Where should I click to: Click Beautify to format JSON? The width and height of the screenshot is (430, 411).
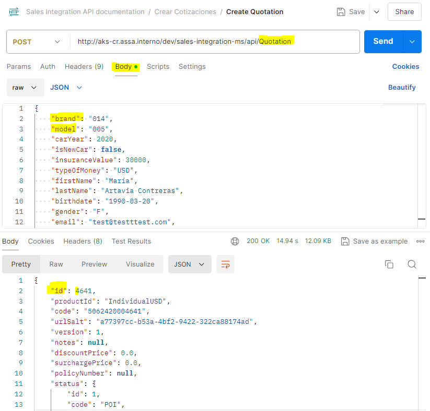point(402,87)
